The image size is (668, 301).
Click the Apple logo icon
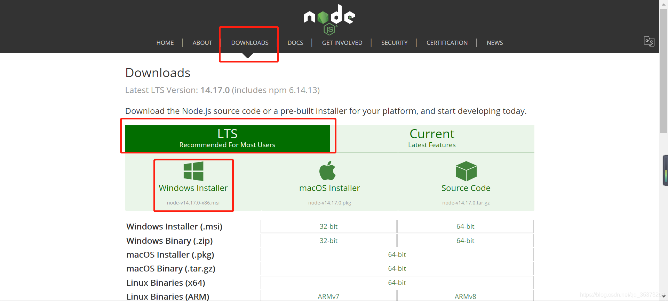[327, 170]
